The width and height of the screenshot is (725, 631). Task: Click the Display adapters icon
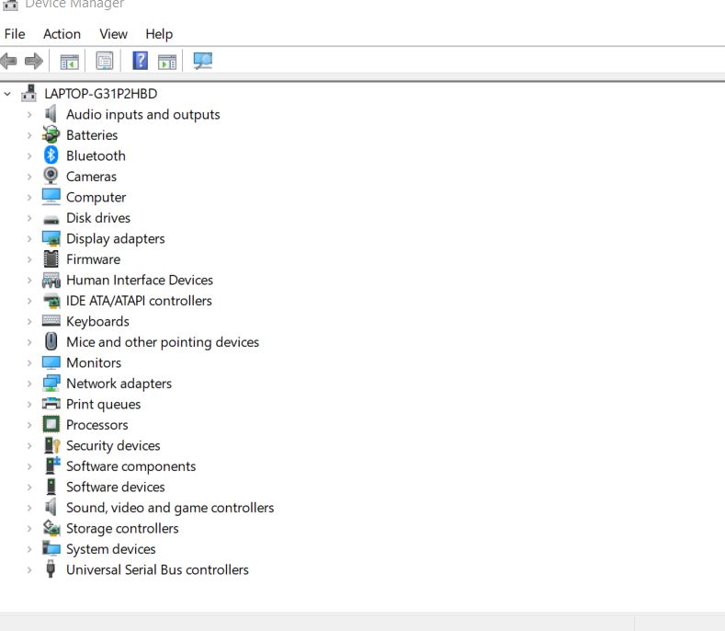51,238
